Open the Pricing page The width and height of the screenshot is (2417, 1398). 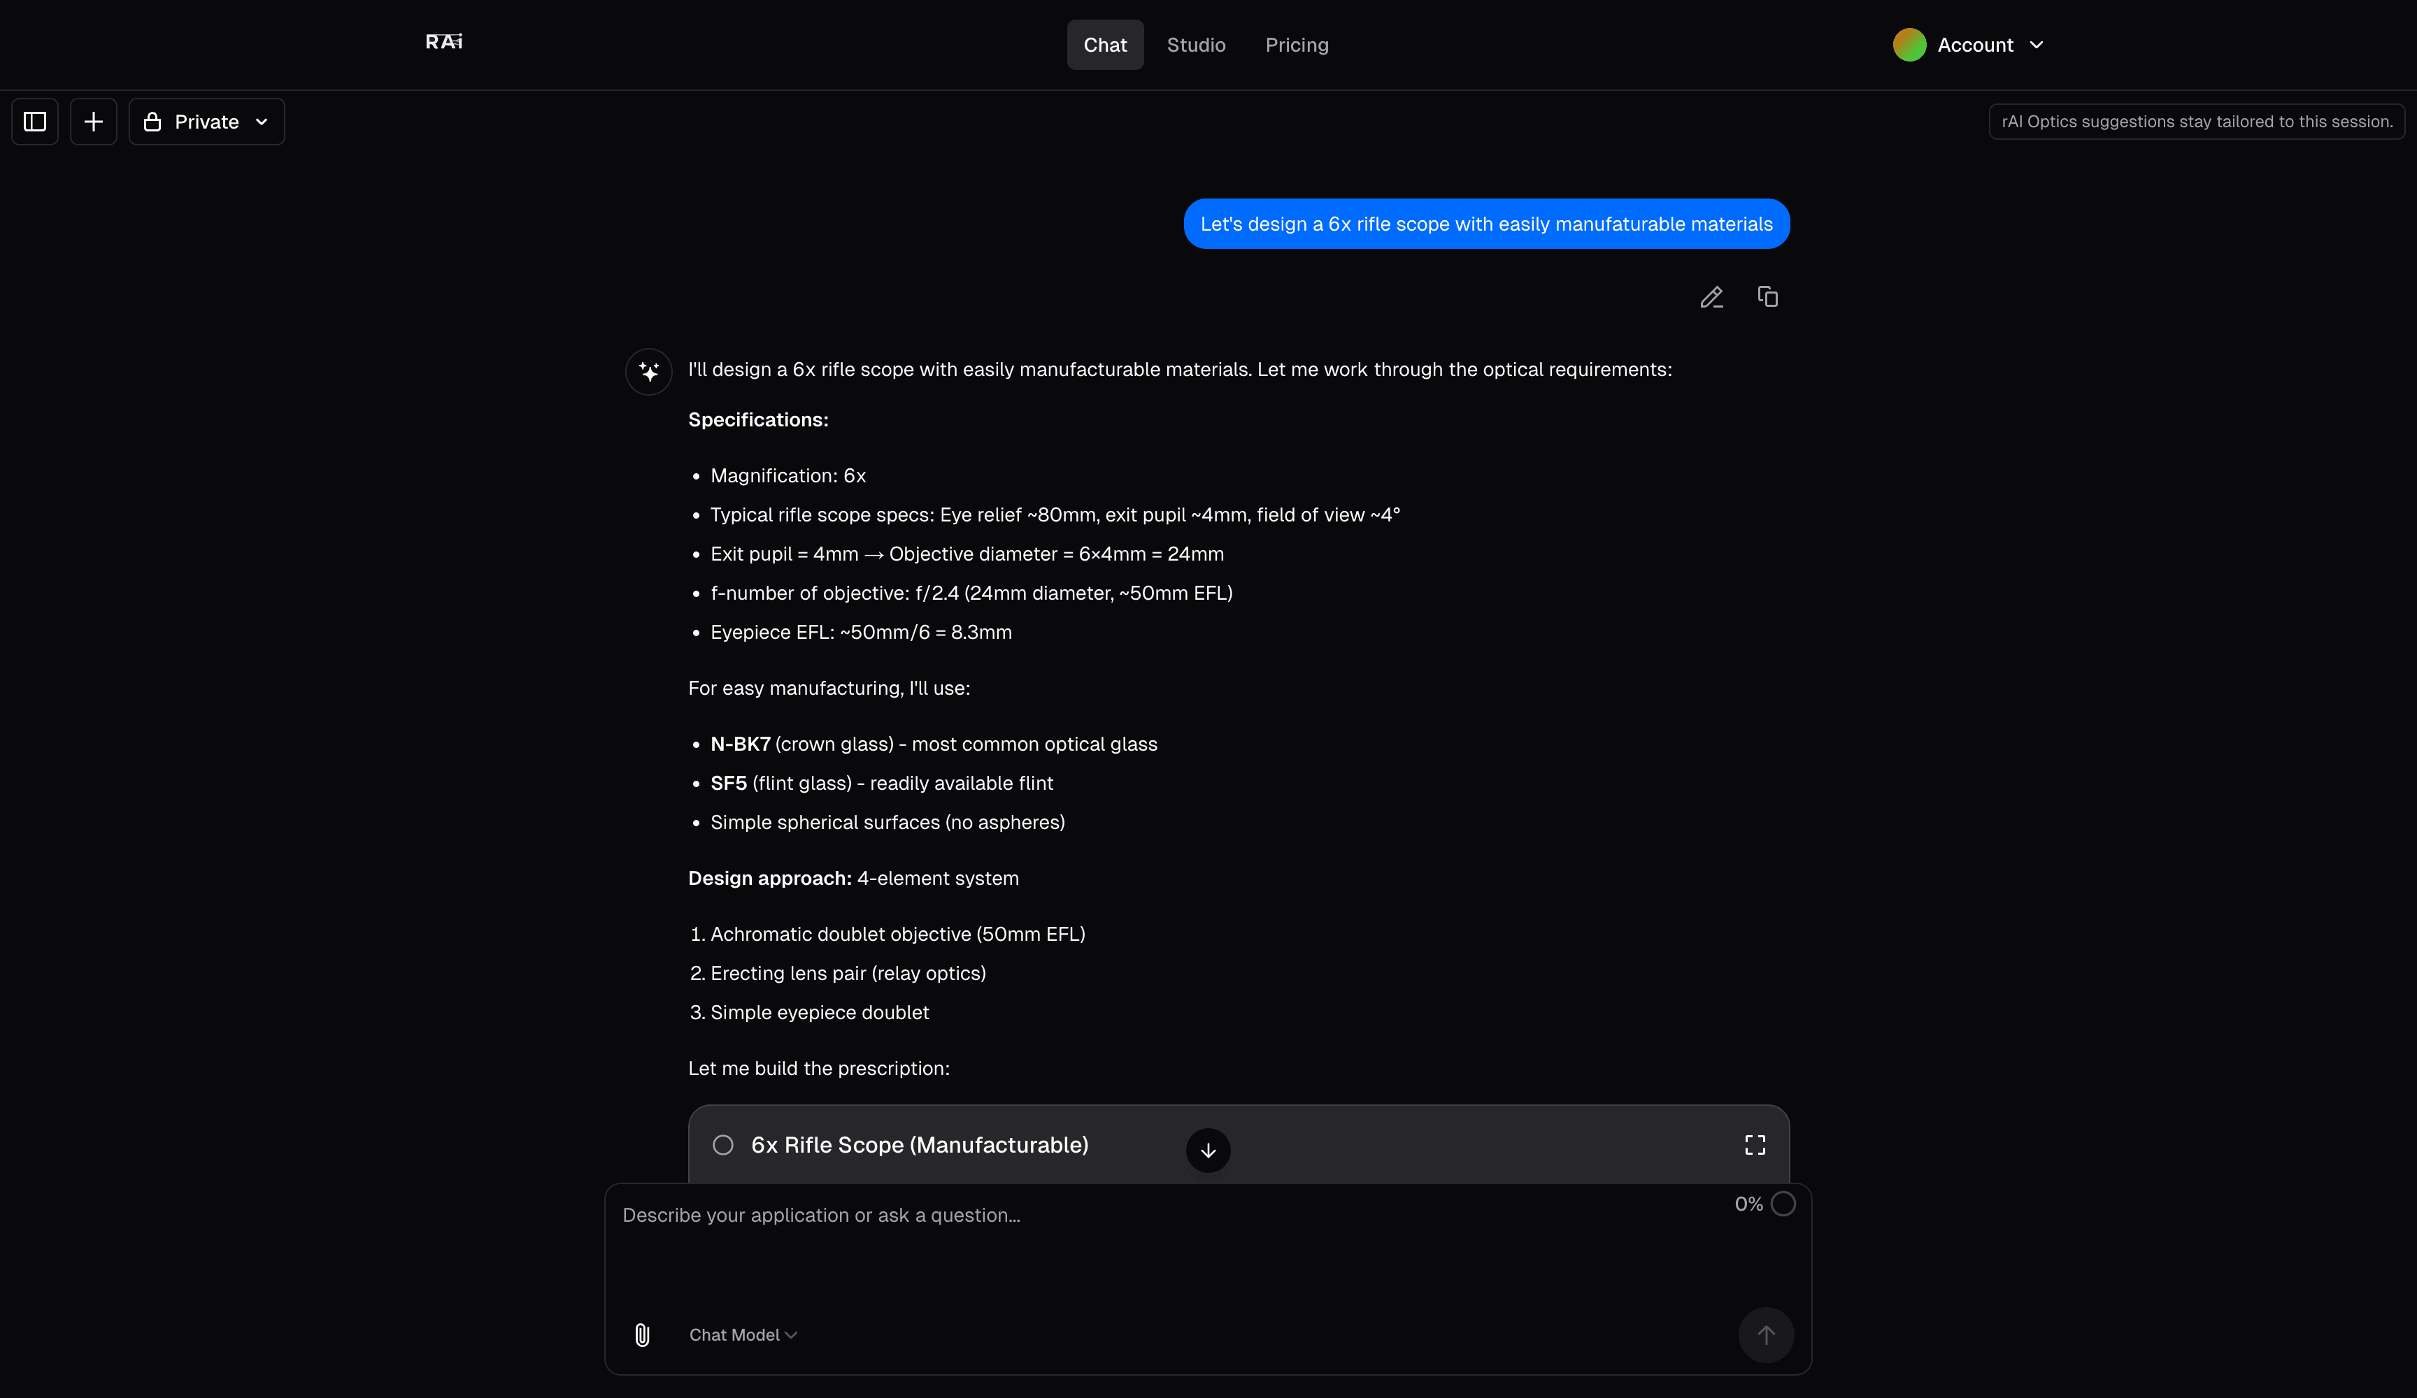[1297, 45]
